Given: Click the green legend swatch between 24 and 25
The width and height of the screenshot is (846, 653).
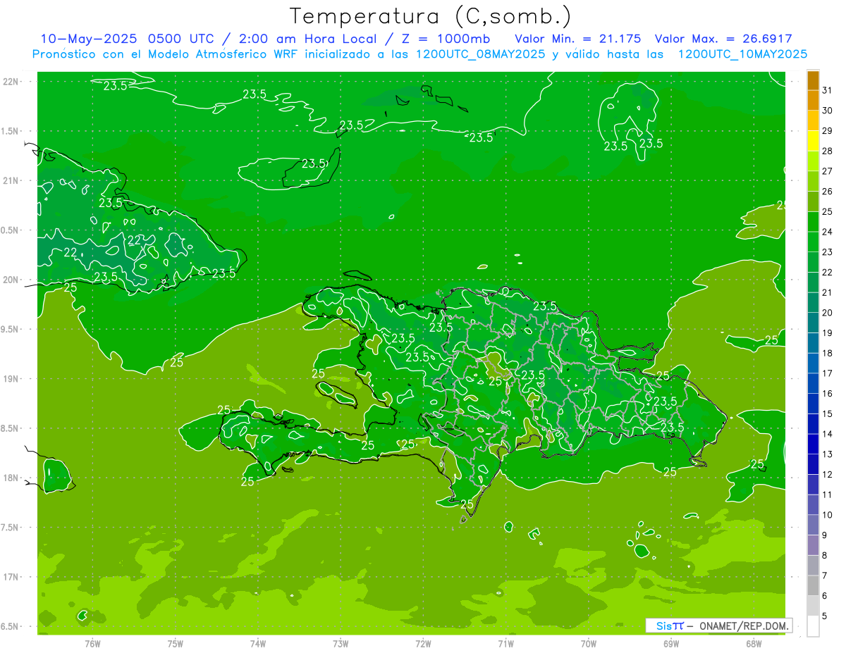Looking at the screenshot, I should coord(813,222).
